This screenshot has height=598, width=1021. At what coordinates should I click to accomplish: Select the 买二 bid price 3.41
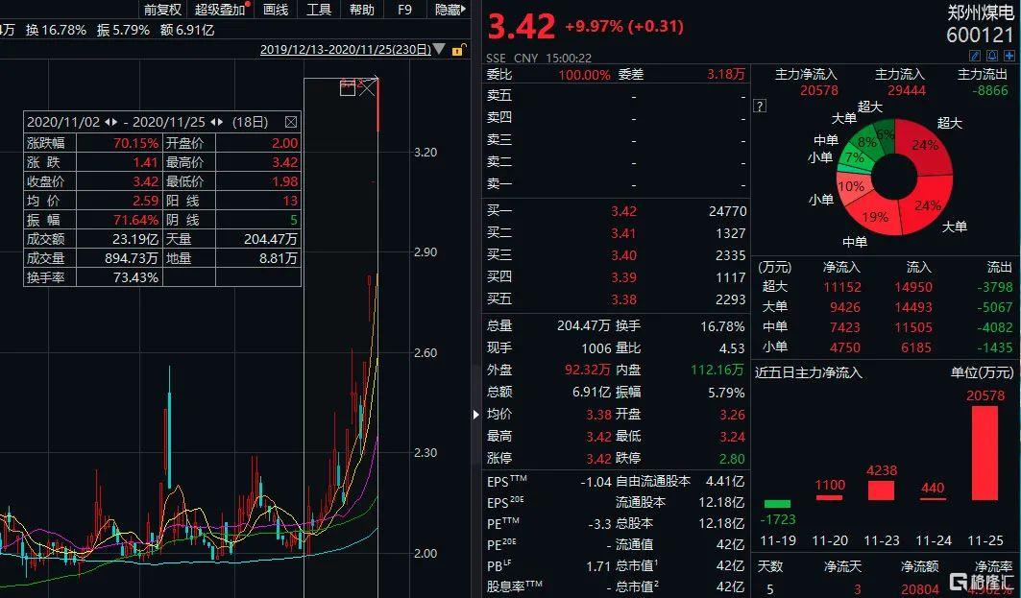(x=623, y=233)
